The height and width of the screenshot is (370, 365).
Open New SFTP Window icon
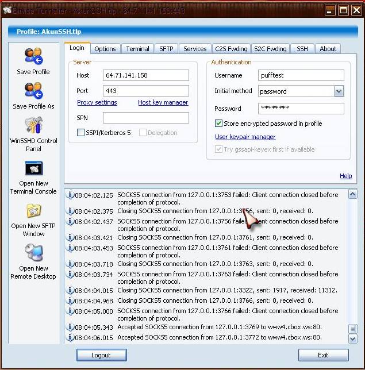pyautogui.click(x=33, y=211)
